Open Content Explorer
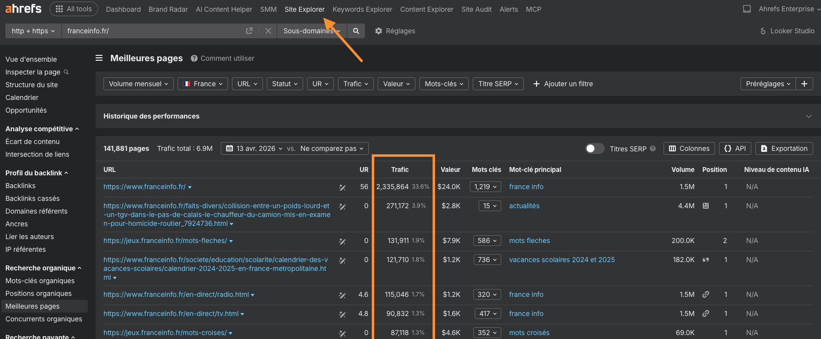 pyautogui.click(x=427, y=9)
